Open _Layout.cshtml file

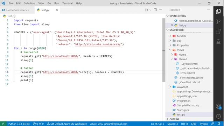189,64
